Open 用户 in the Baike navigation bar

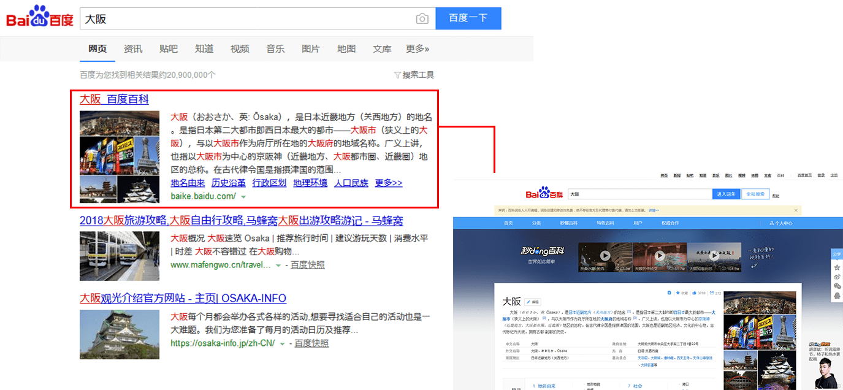click(x=638, y=223)
